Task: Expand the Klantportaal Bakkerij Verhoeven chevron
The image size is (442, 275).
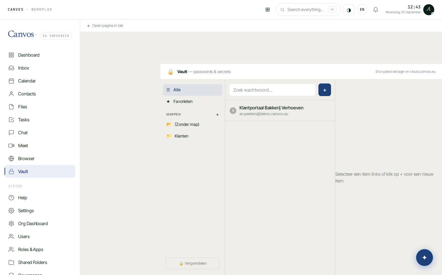Action: tap(233, 111)
